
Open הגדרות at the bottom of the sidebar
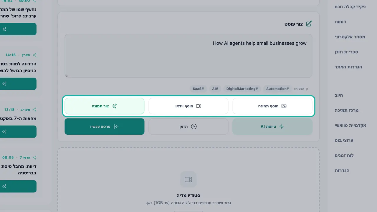(x=342, y=170)
